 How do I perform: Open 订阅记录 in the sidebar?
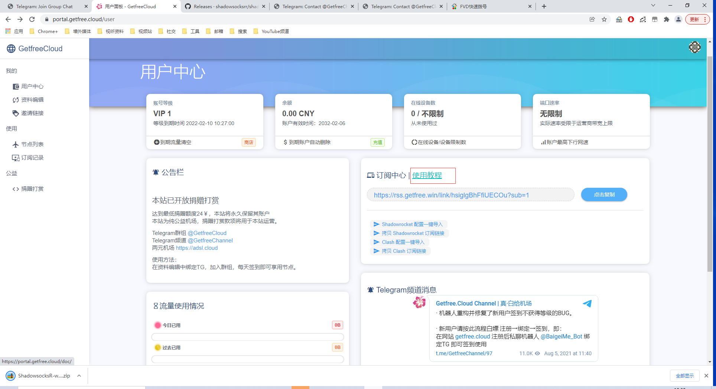pyautogui.click(x=28, y=158)
